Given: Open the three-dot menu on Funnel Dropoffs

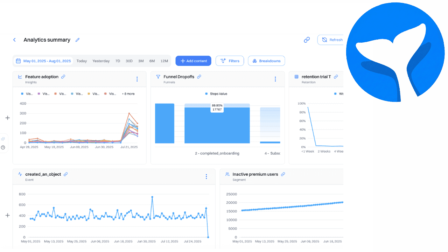Looking at the screenshot, I should click(x=275, y=79).
